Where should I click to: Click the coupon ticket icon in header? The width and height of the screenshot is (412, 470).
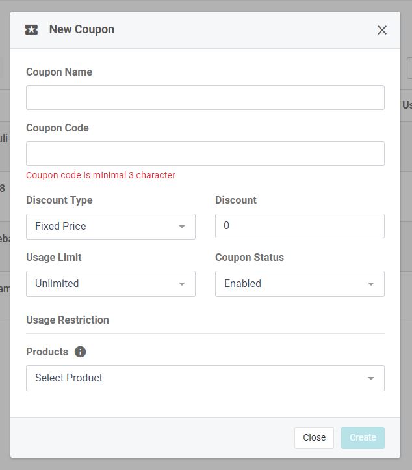click(x=31, y=30)
